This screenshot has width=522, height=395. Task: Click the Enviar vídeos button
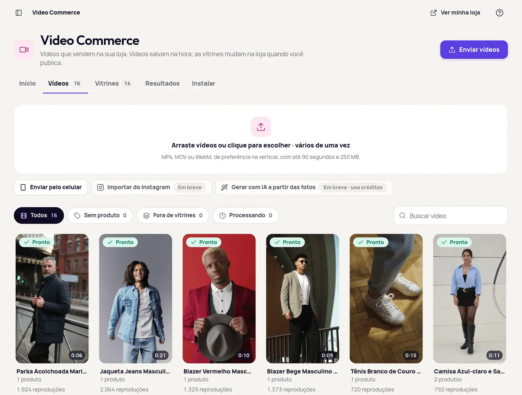[474, 49]
